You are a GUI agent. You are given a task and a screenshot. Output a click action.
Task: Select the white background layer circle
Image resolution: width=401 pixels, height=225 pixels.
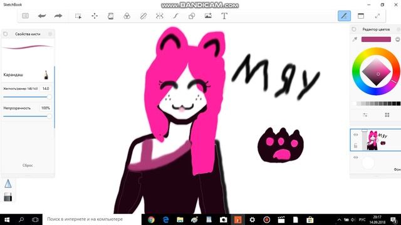[x=368, y=162]
